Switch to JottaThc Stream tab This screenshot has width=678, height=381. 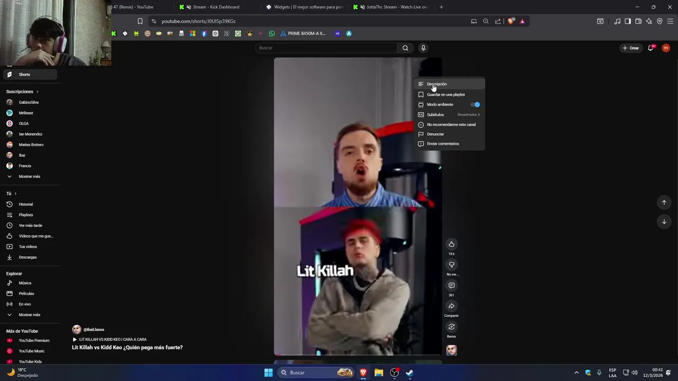click(x=392, y=7)
